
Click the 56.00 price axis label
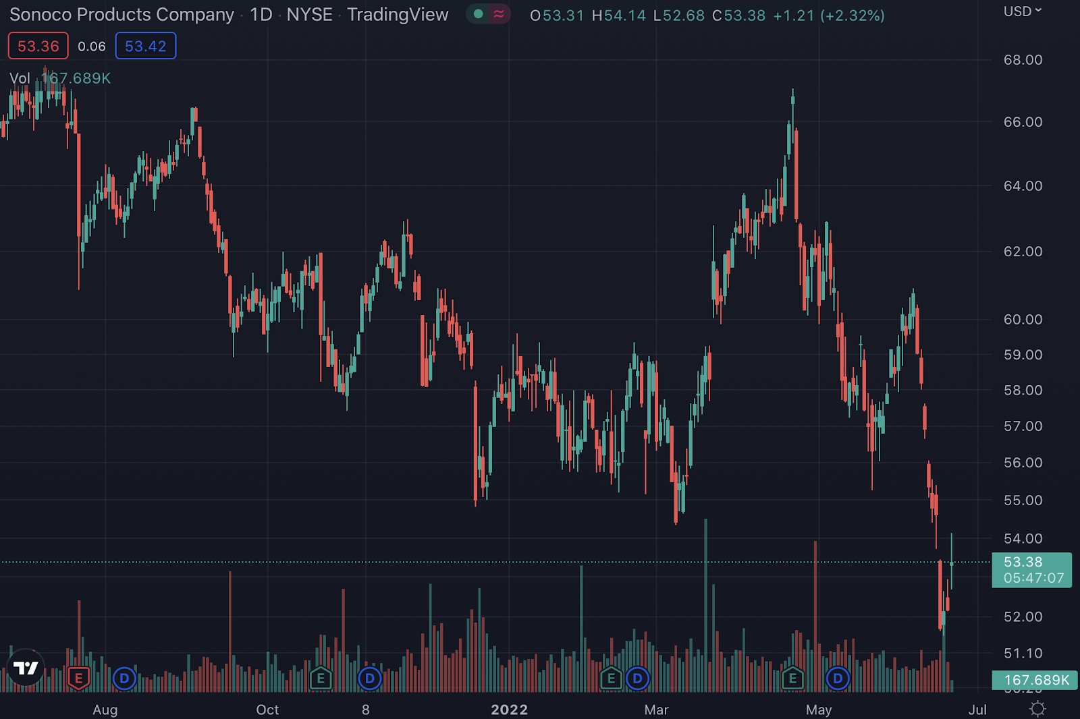[1023, 463]
